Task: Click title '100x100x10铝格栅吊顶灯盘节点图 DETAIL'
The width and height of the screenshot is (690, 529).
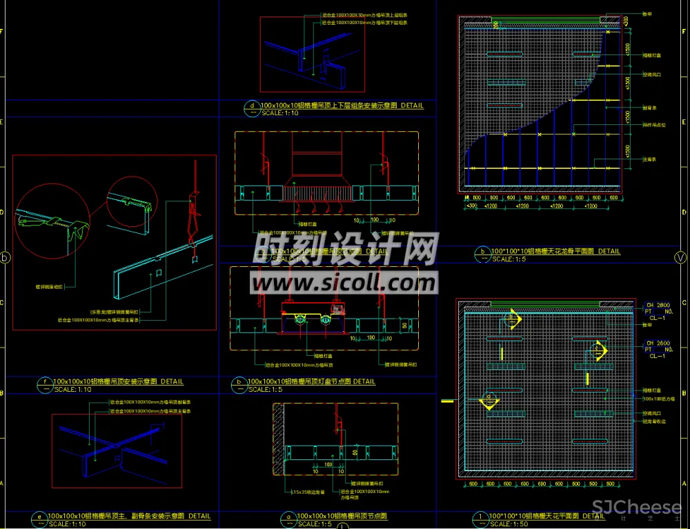Action: [311, 381]
